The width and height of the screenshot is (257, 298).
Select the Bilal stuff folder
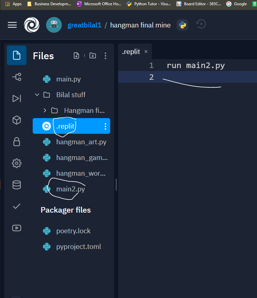pos(71,95)
